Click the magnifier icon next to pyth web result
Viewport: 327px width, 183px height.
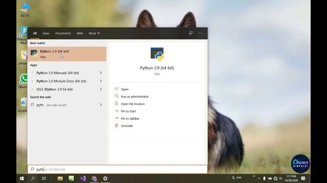[32, 105]
